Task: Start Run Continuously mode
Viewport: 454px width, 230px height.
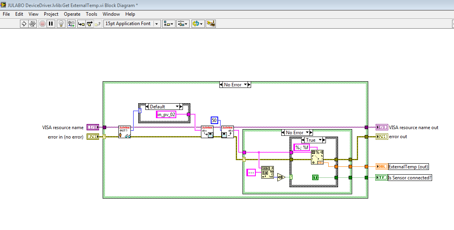Action: click(x=33, y=24)
